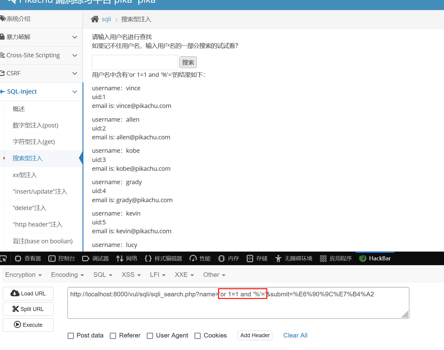Click the element picker icon in devtools
This screenshot has width=444, height=350.
point(3,259)
